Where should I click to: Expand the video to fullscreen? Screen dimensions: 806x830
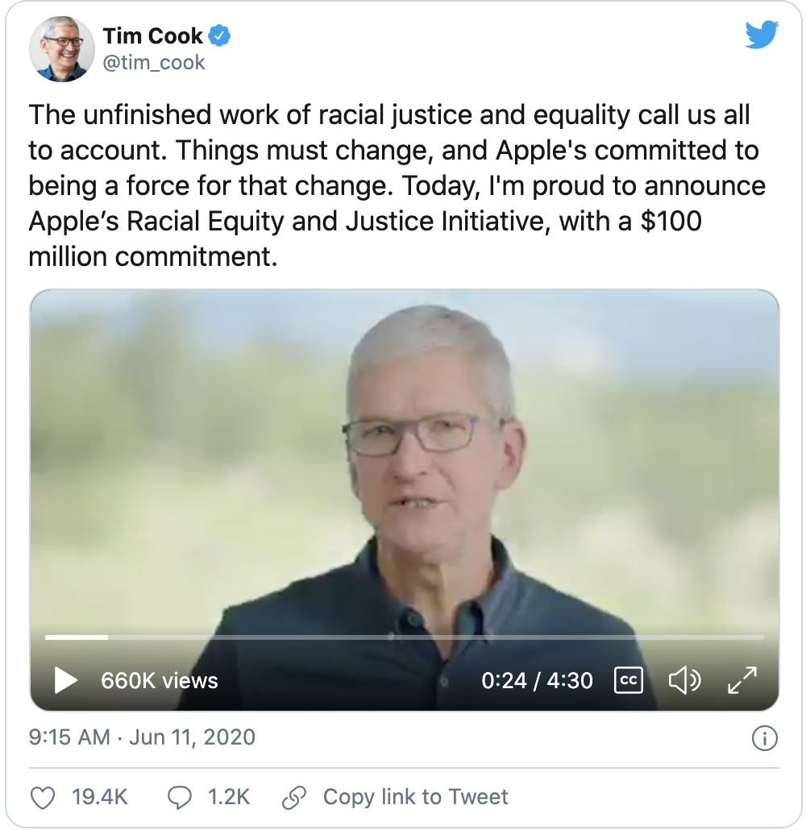pyautogui.click(x=742, y=680)
